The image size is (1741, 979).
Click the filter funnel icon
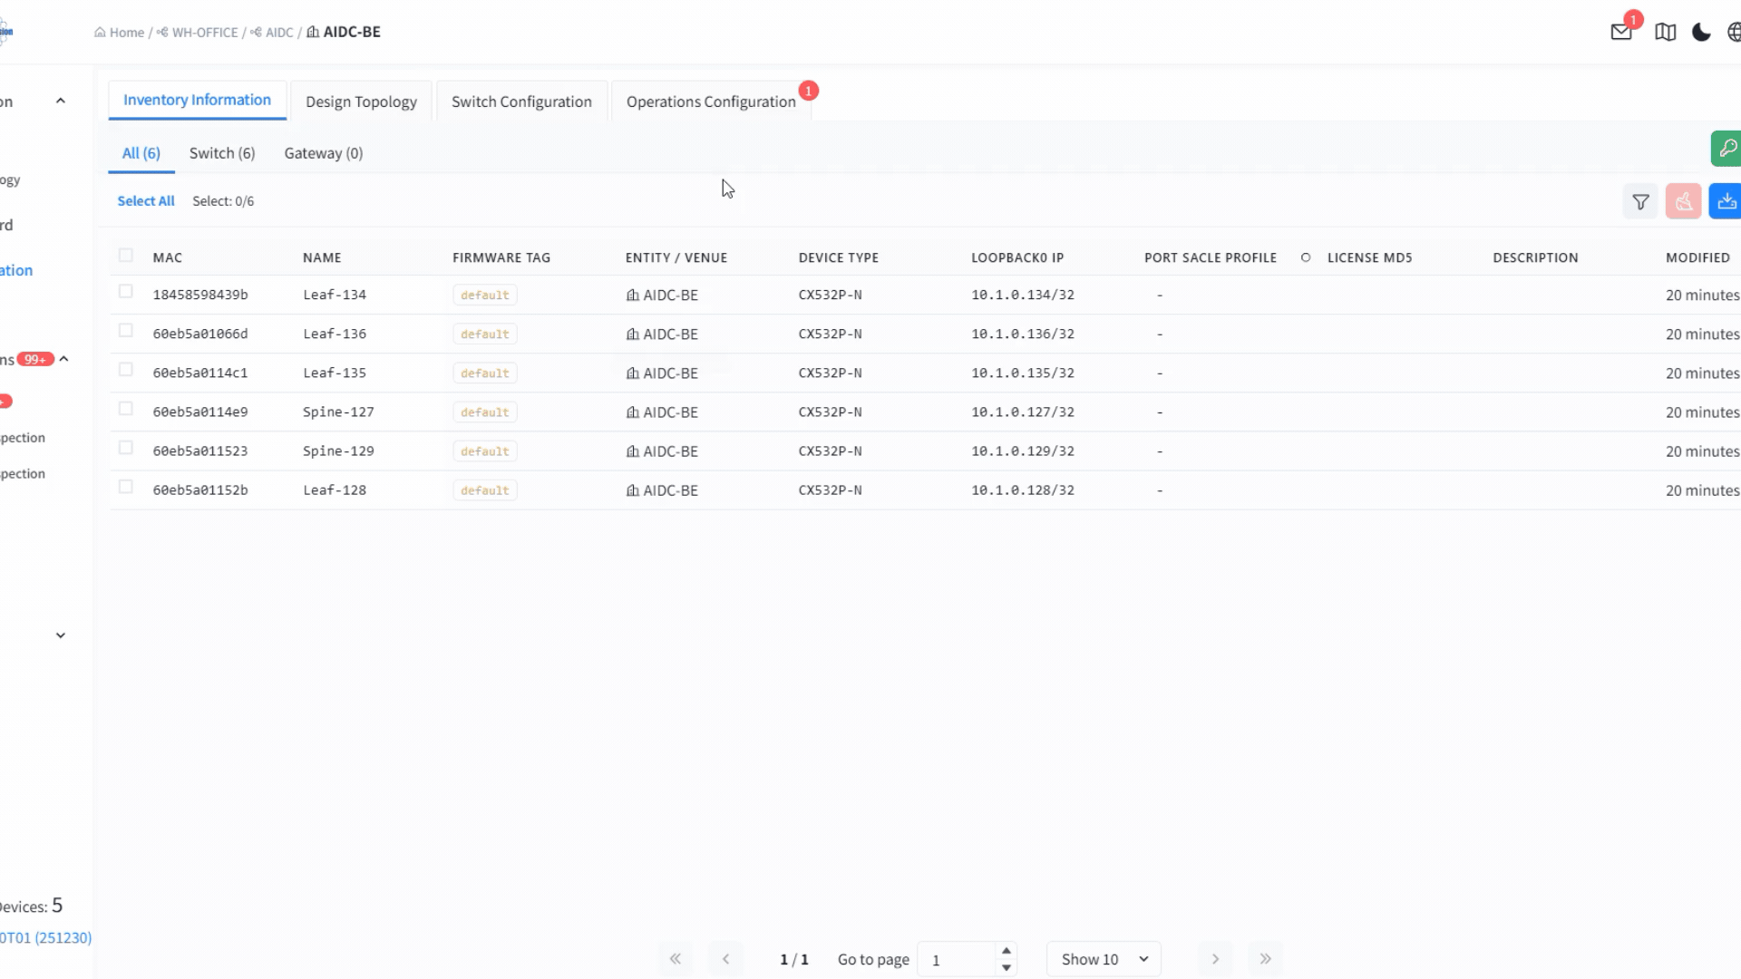click(x=1640, y=202)
